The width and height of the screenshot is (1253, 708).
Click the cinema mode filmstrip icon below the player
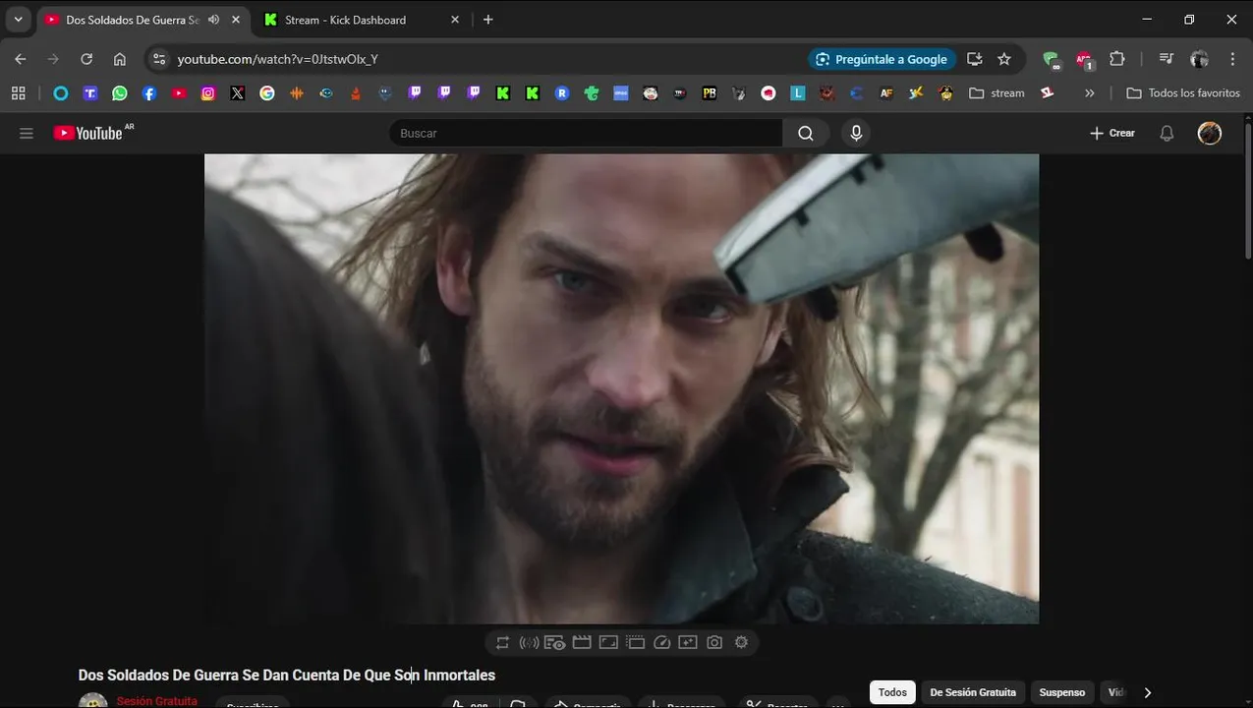582,643
